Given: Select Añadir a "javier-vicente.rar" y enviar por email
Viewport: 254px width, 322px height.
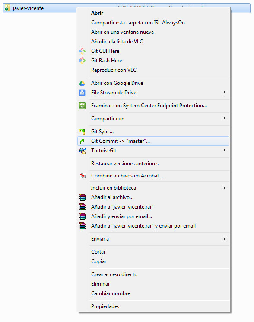Looking at the screenshot, I should tap(153, 226).
